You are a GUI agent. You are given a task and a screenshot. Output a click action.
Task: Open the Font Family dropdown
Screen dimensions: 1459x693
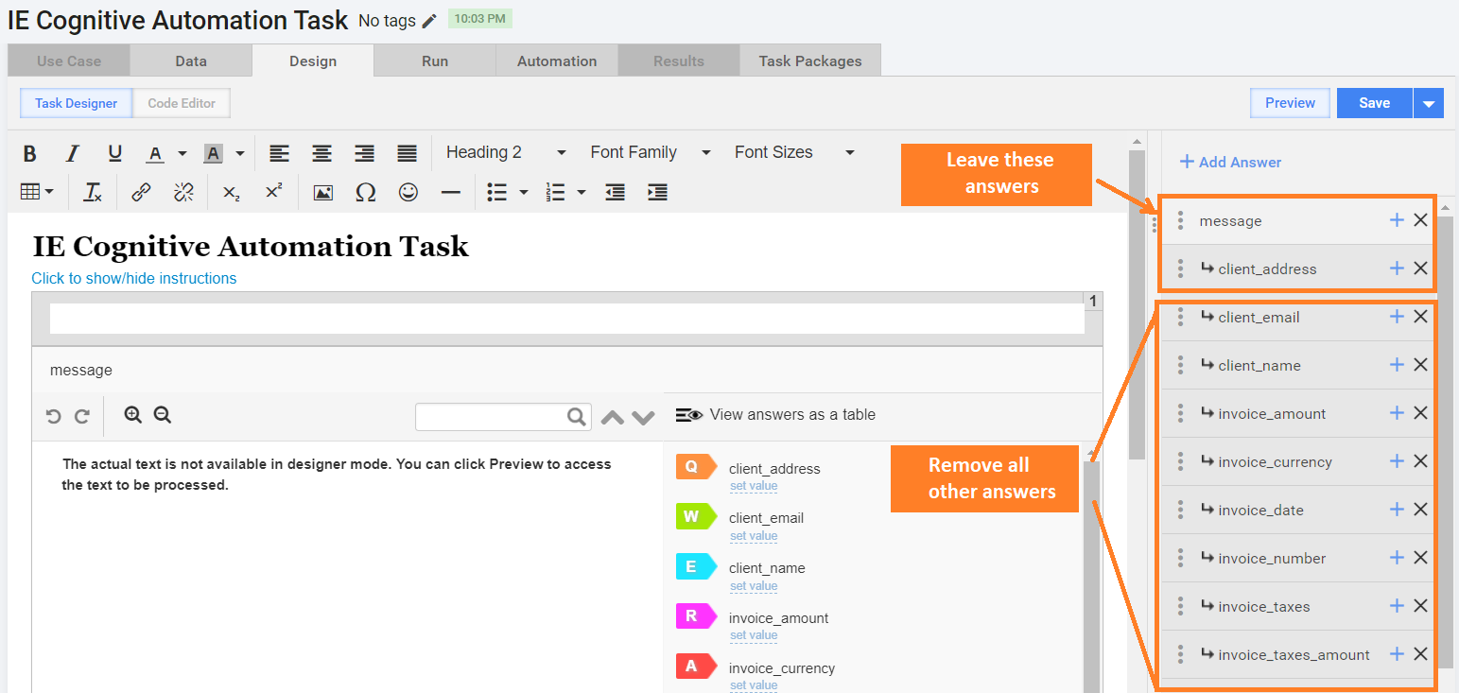[650, 152]
